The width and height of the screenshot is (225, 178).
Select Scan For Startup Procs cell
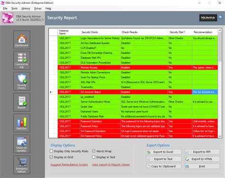[100, 77]
